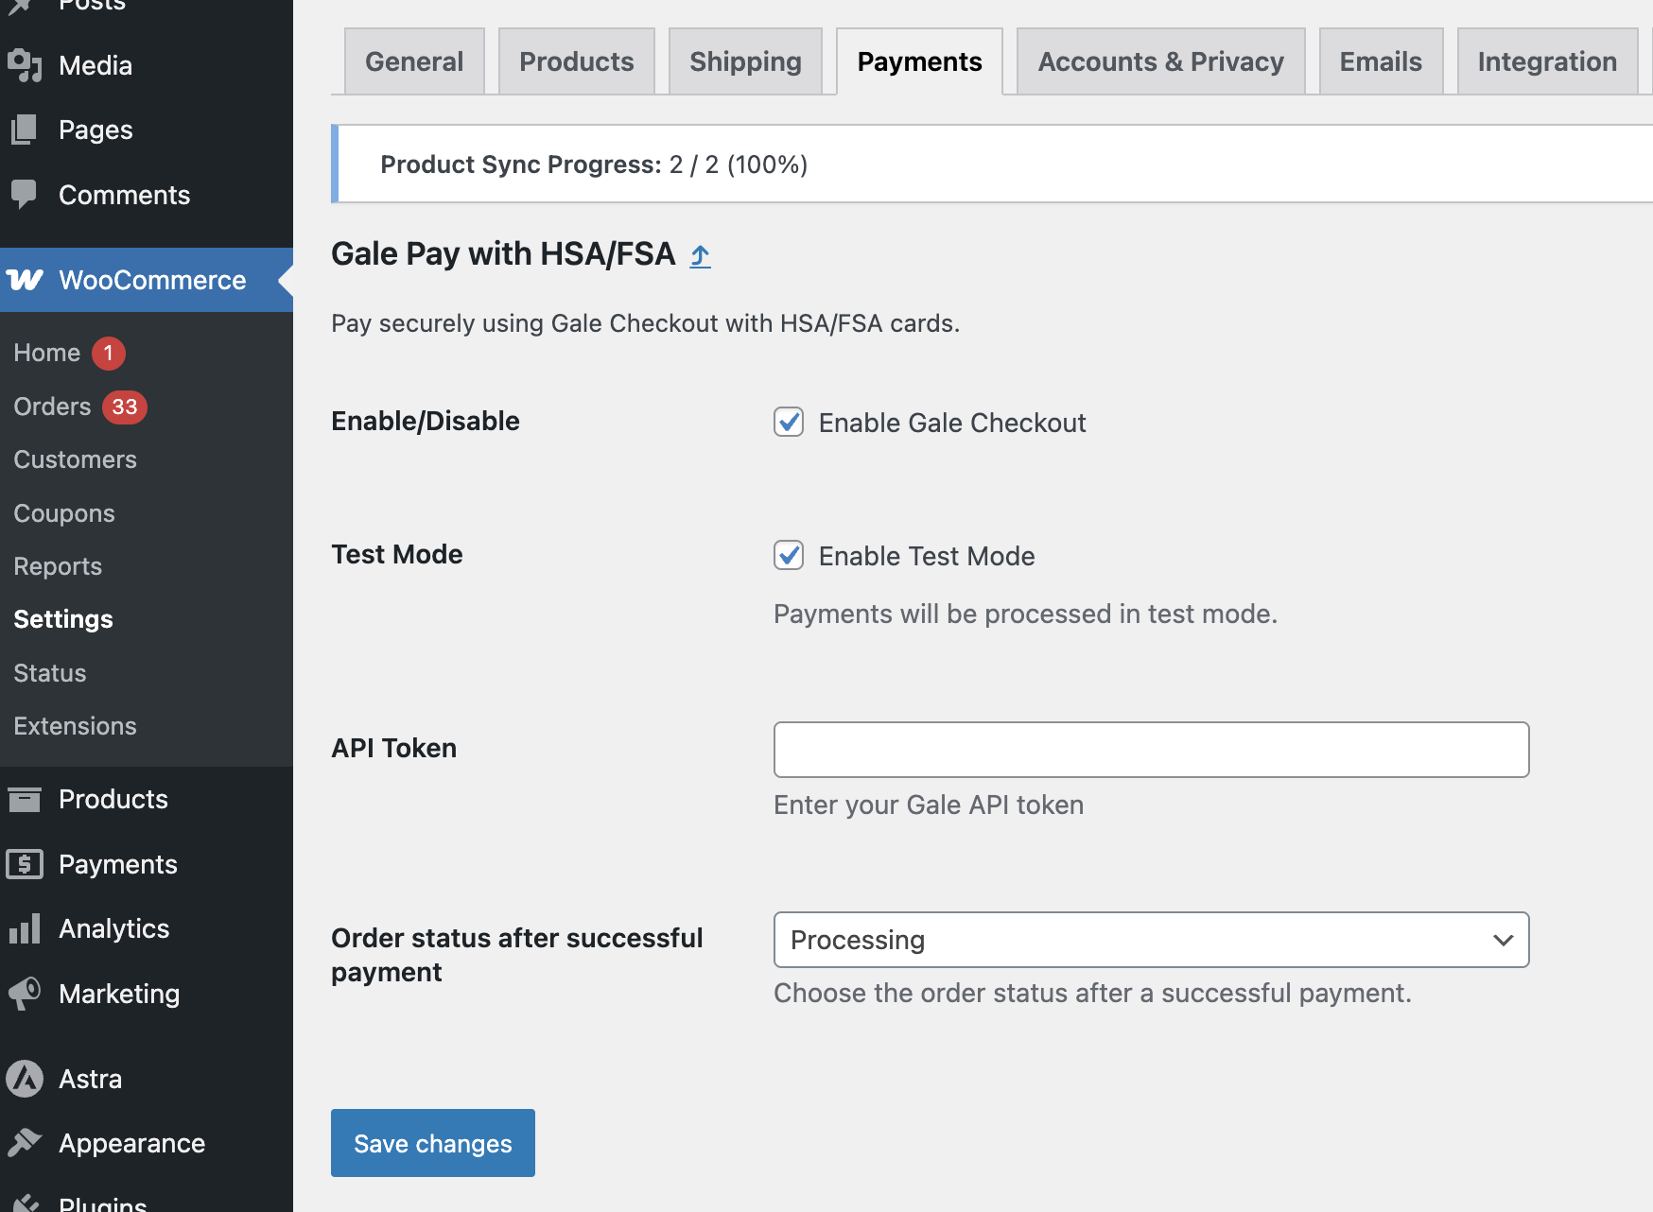The image size is (1653, 1212).
Task: Click the Save changes button
Action: coord(432,1143)
